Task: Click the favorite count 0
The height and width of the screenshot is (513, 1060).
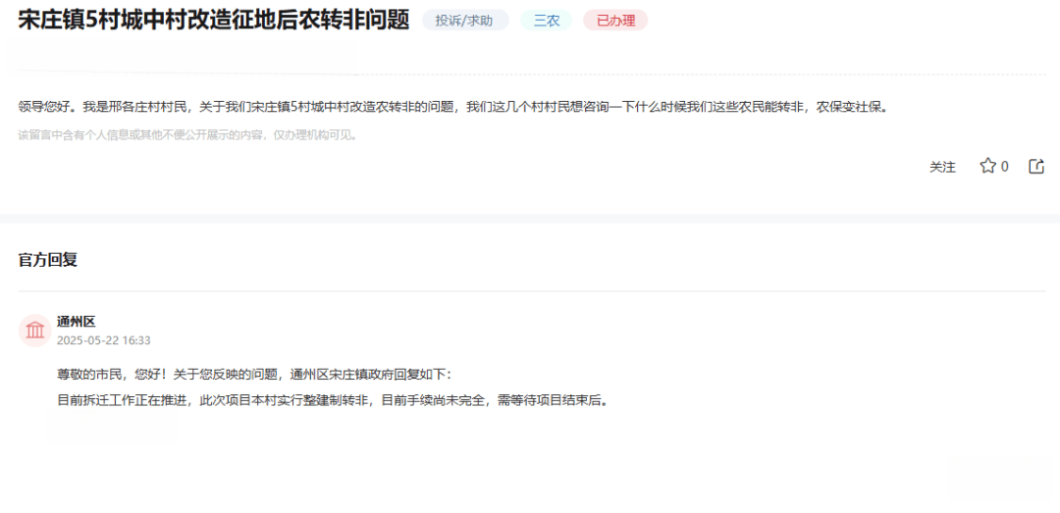Action: click(x=1005, y=167)
